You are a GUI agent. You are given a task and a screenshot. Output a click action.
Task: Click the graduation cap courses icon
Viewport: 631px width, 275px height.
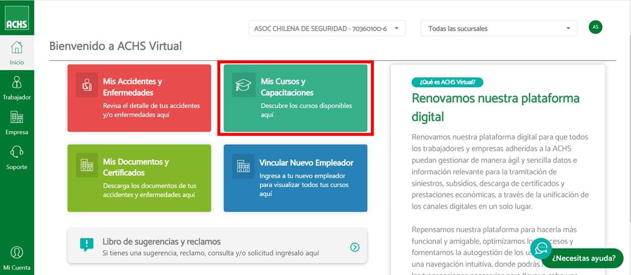tap(244, 85)
